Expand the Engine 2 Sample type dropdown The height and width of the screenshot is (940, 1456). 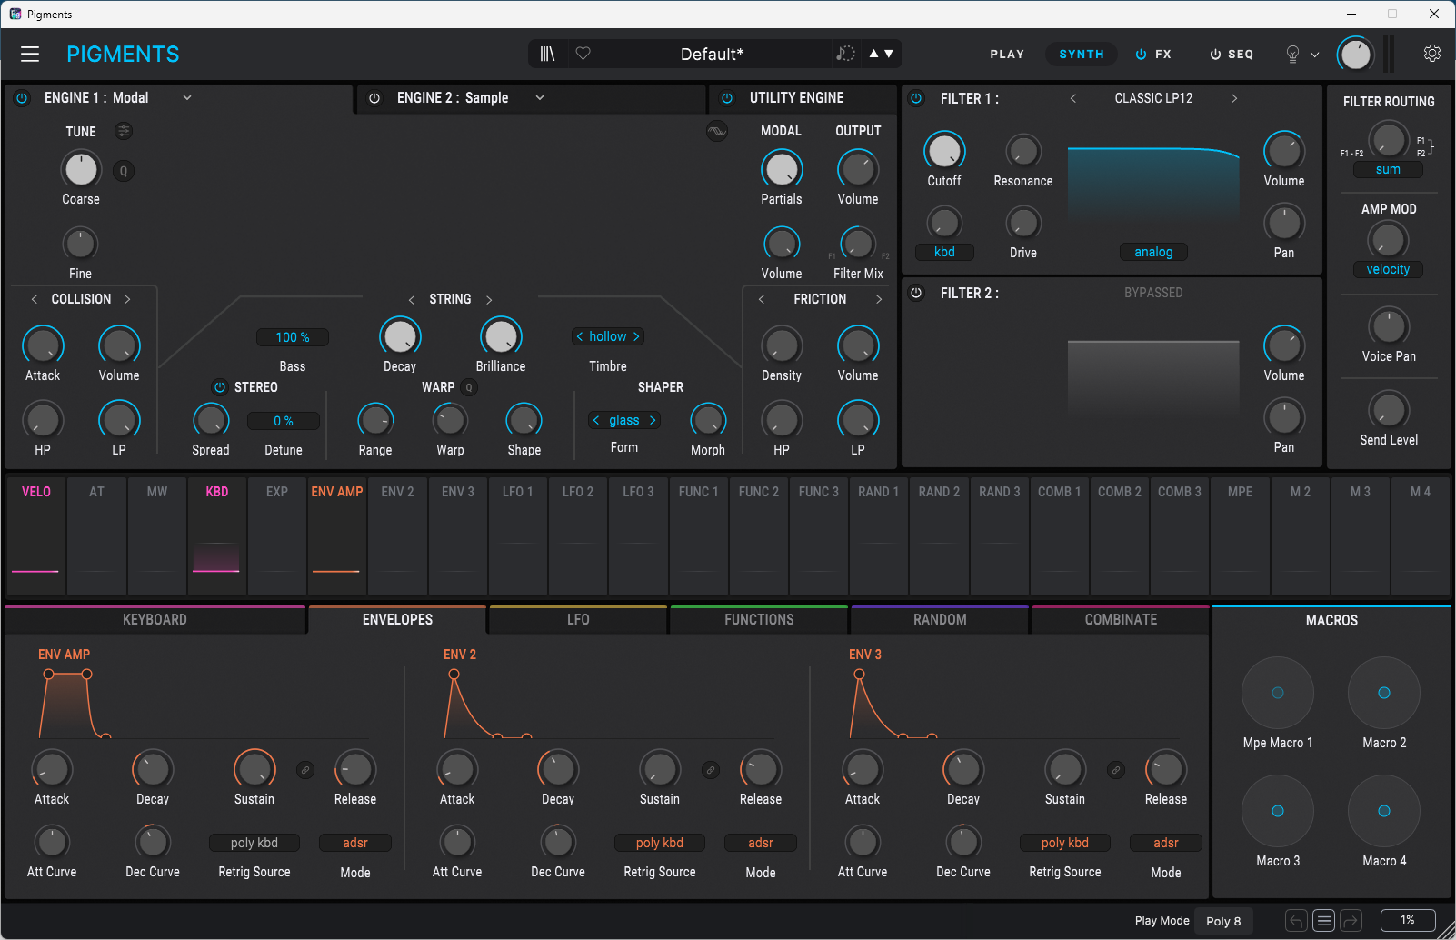(x=540, y=98)
